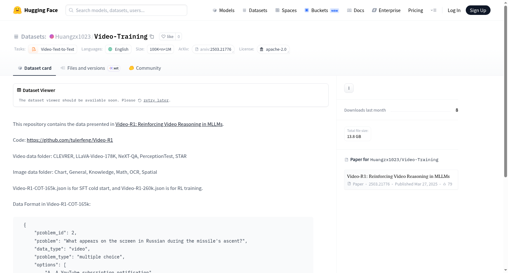Open the Pricing page
This screenshot has height=273, width=508.
pyautogui.click(x=416, y=10)
